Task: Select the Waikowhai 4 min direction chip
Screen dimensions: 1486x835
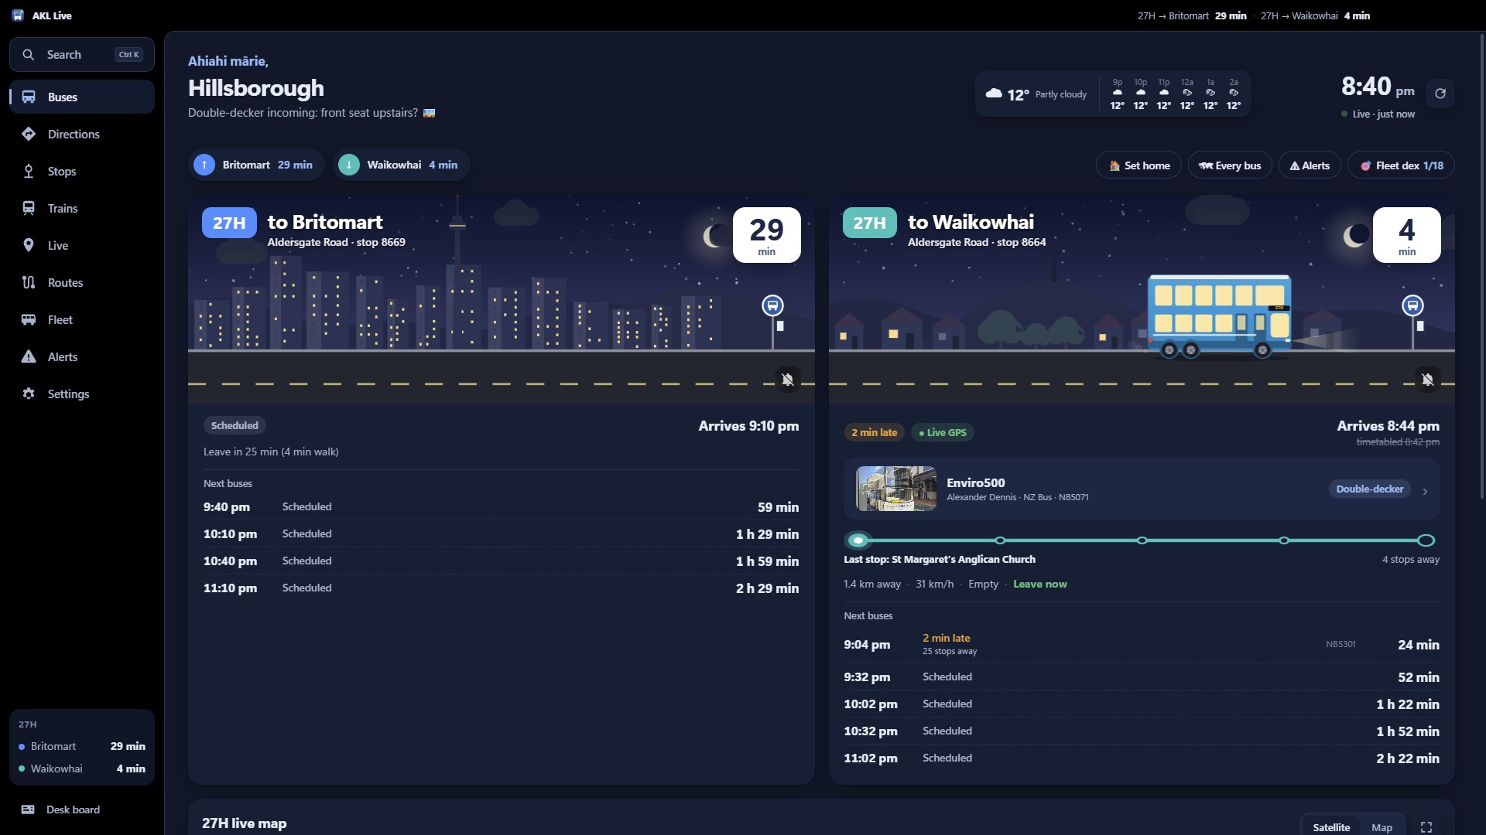Action: (402, 165)
